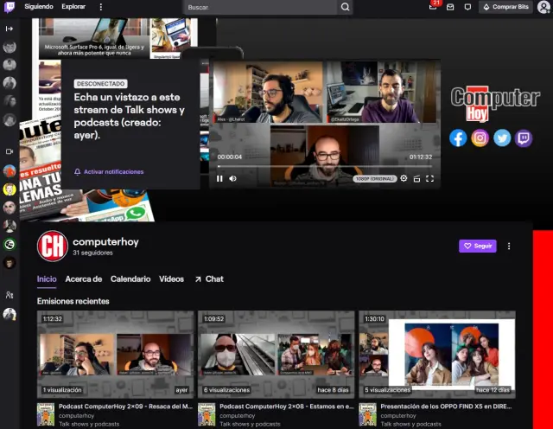Click the purple Twitch icon in banner
Viewport: 553px width, 429px height.
point(524,138)
